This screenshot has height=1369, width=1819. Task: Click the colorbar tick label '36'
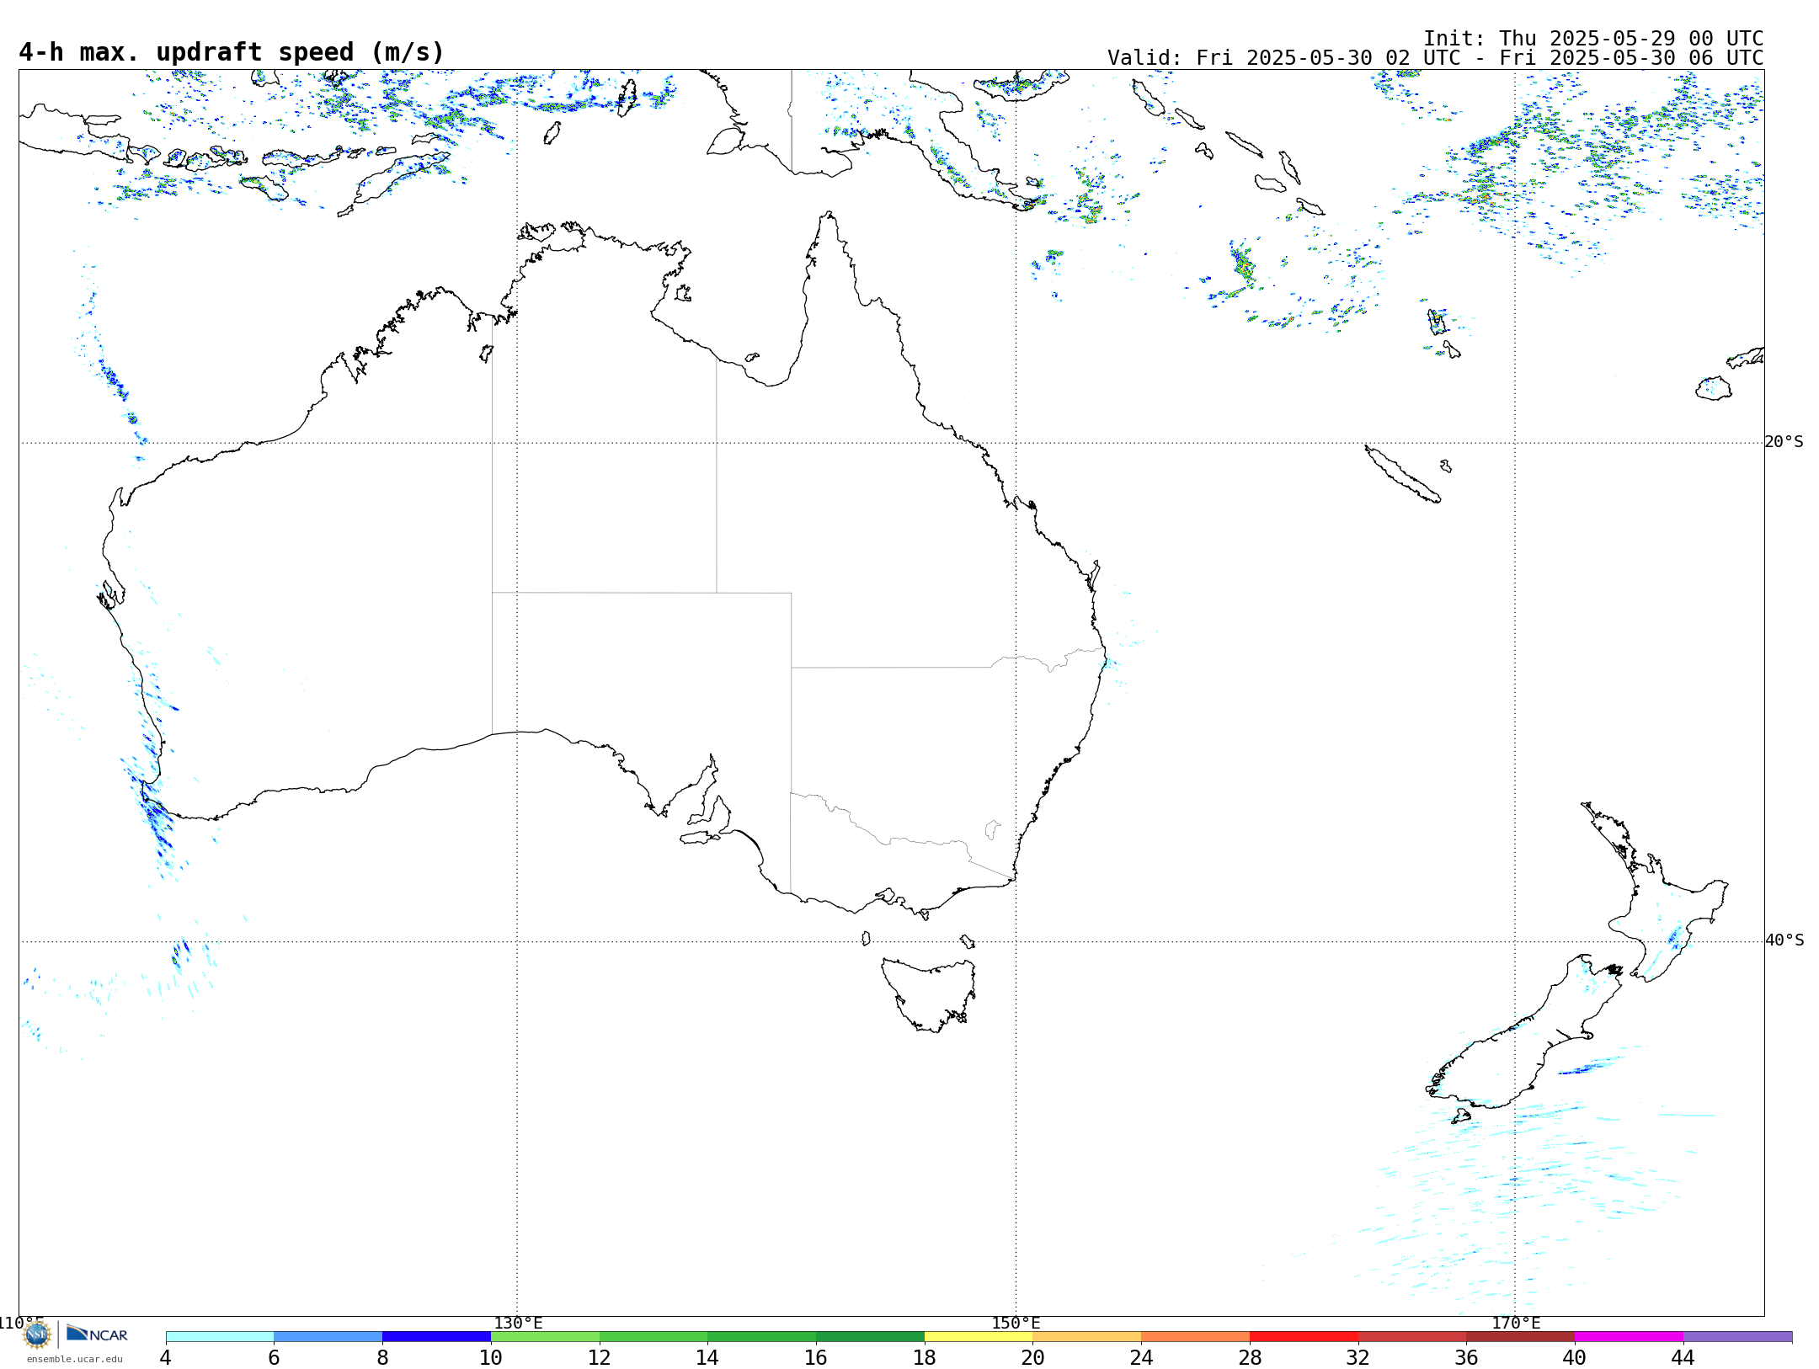coord(1466,1357)
